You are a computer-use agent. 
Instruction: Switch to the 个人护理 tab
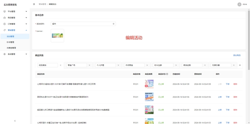pyautogui.click(x=105, y=65)
